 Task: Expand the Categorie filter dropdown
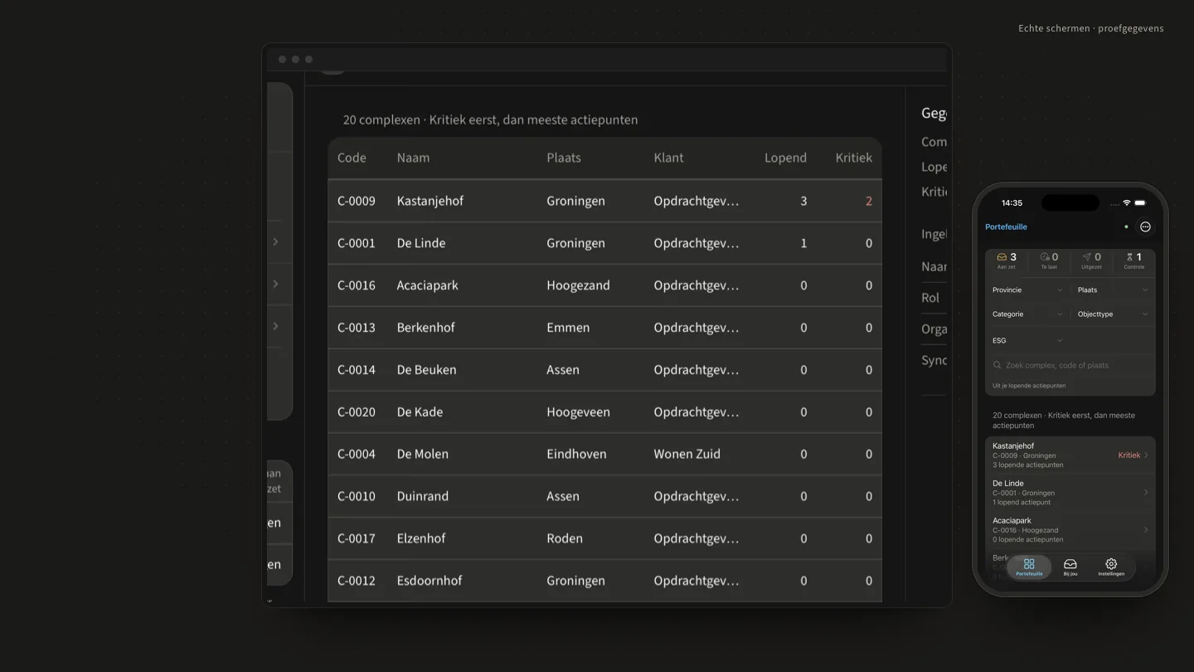click(x=1027, y=314)
